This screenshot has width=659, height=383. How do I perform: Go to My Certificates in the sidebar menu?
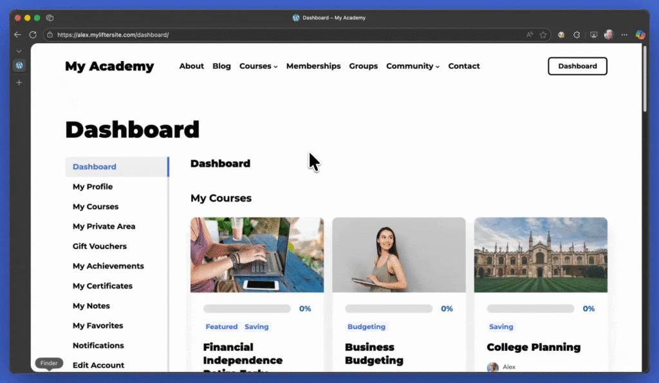pyautogui.click(x=102, y=286)
